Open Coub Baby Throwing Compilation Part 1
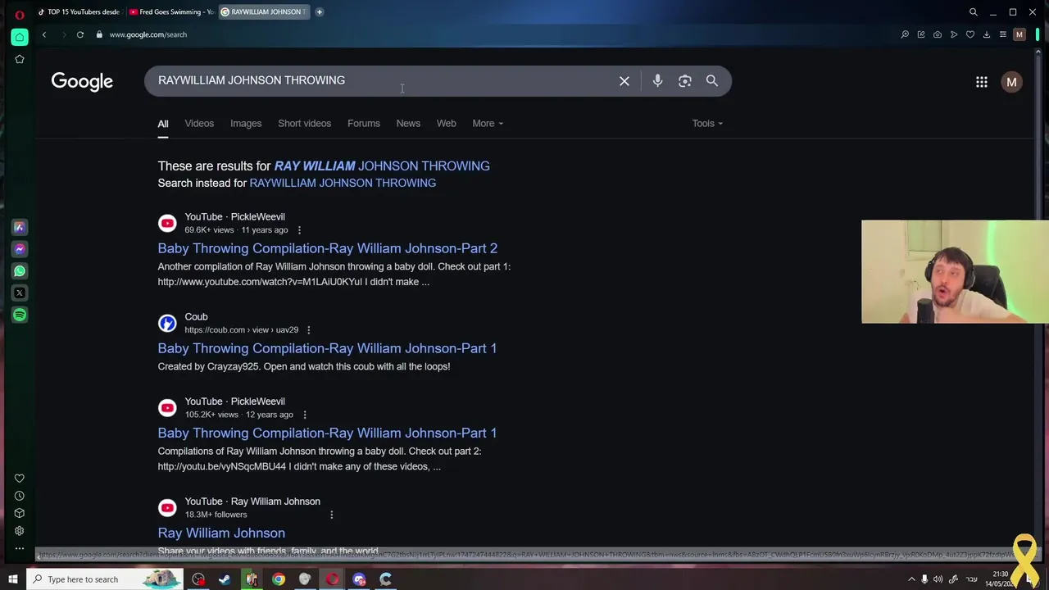Viewport: 1049px width, 590px height. 327,348
